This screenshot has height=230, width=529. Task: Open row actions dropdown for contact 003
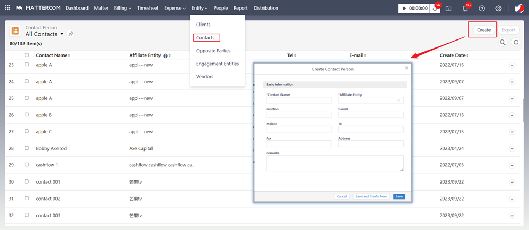pyautogui.click(x=512, y=216)
